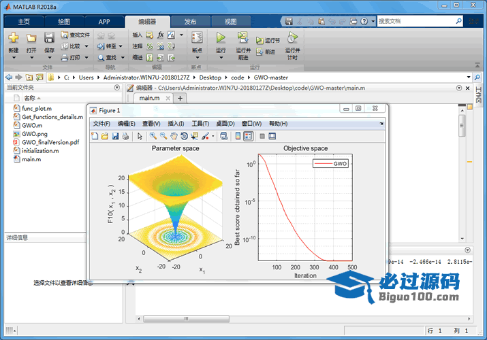Select Brush tool in Figure 1 toolbar
This screenshot has height=340, width=487.
pyautogui.click(x=205, y=136)
